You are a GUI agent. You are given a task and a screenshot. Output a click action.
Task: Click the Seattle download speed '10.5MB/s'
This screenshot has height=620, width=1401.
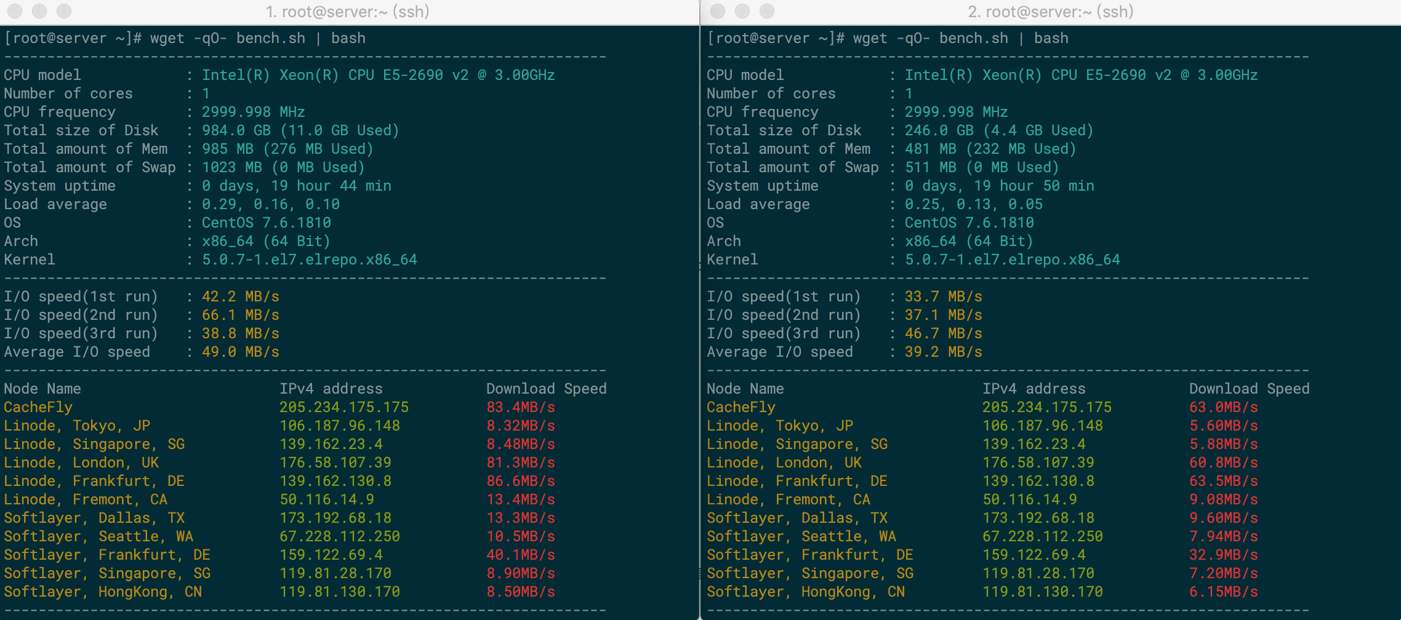coord(521,536)
